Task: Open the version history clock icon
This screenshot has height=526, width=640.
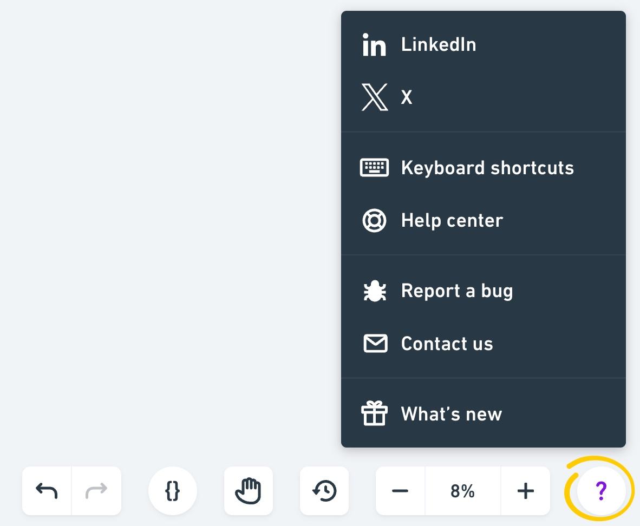Action: tap(324, 491)
